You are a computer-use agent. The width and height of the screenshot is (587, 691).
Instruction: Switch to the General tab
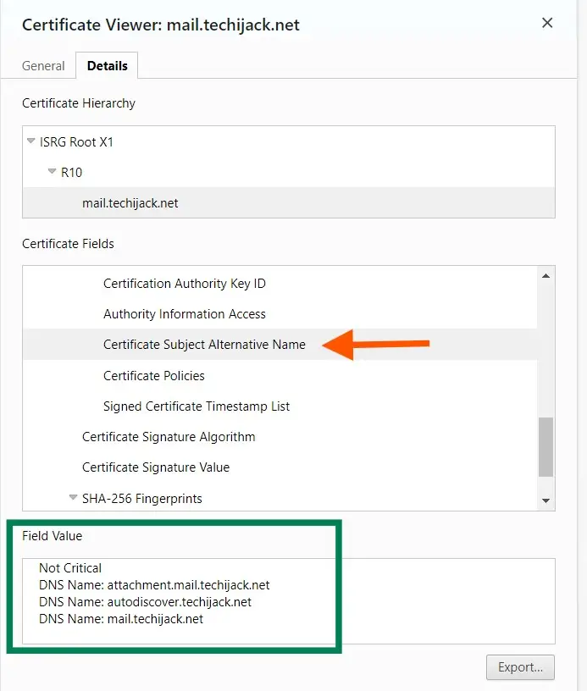[43, 65]
